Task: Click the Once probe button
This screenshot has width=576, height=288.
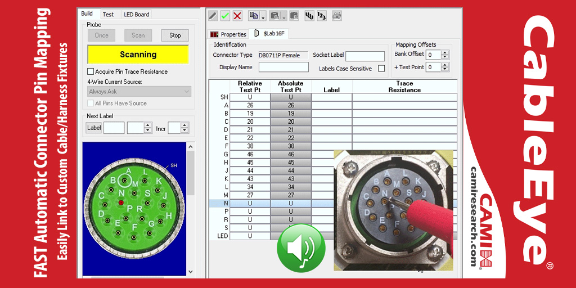Action: point(101,35)
